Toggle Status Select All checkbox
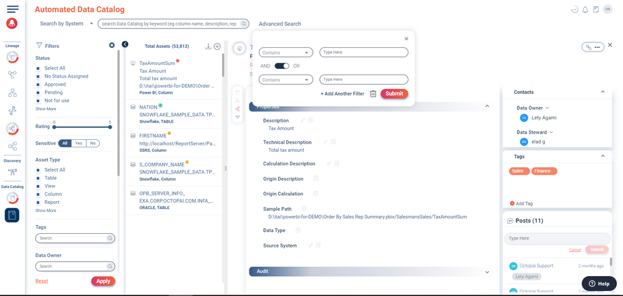The image size is (623, 296). (x=38, y=68)
